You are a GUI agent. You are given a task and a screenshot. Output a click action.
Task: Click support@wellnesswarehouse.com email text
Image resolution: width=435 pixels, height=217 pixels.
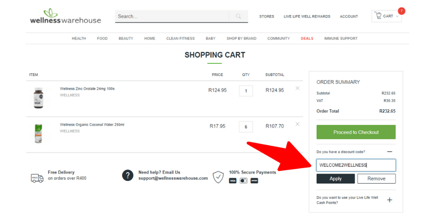pyautogui.click(x=173, y=178)
